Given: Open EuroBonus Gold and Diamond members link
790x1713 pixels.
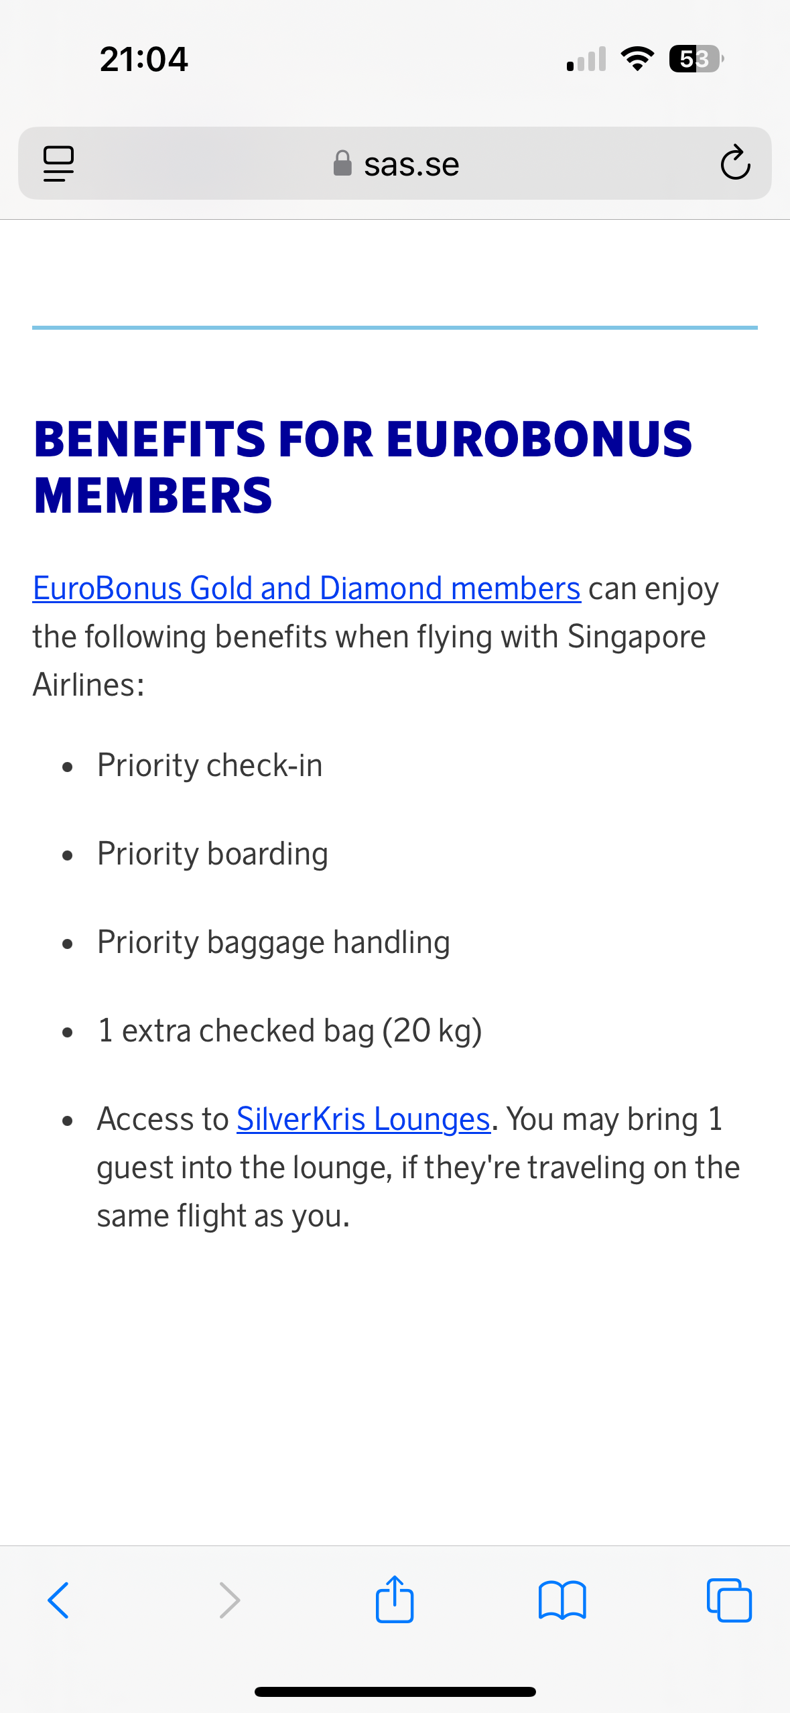Looking at the screenshot, I should (306, 588).
